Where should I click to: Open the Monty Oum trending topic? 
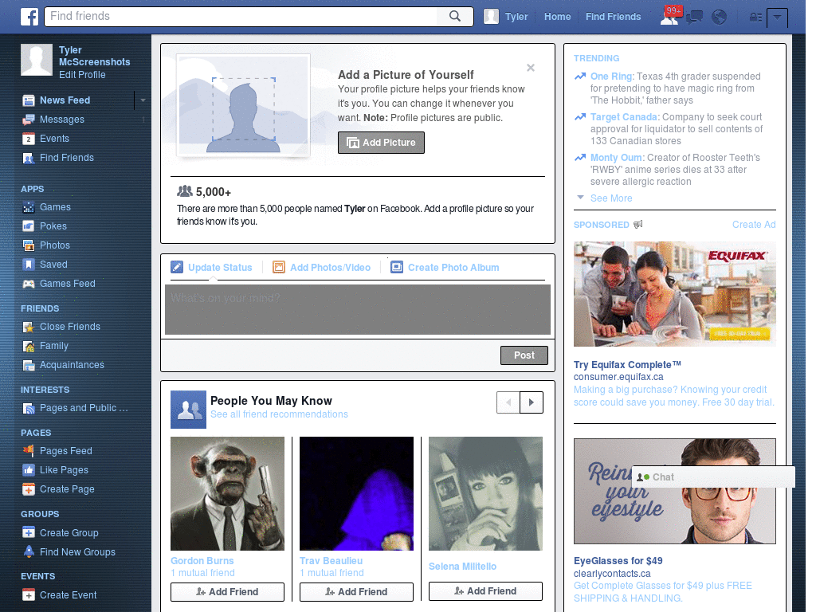pyautogui.click(x=616, y=158)
